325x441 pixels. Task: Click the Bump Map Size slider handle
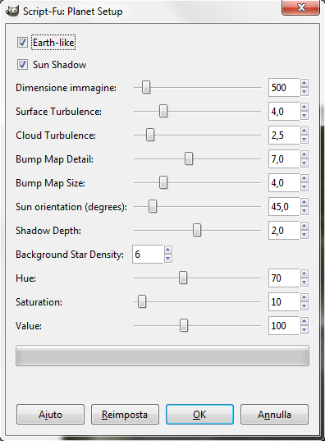click(163, 183)
